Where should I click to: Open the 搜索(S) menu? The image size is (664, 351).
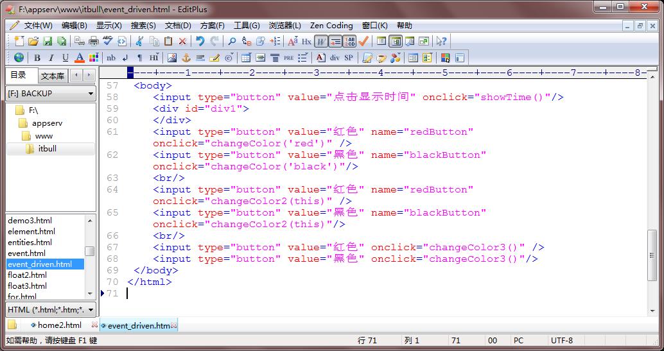pos(143,26)
